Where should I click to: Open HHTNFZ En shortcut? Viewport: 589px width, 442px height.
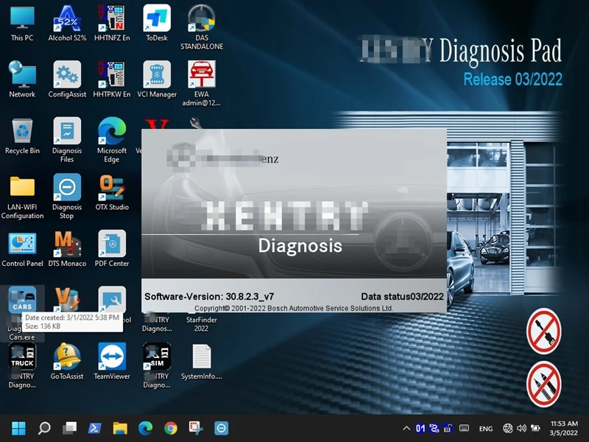pyautogui.click(x=112, y=24)
